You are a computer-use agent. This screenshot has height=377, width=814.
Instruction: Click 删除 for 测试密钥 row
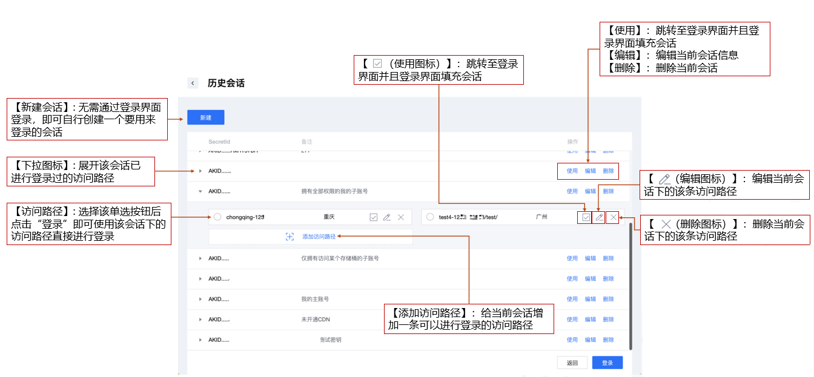coord(608,339)
